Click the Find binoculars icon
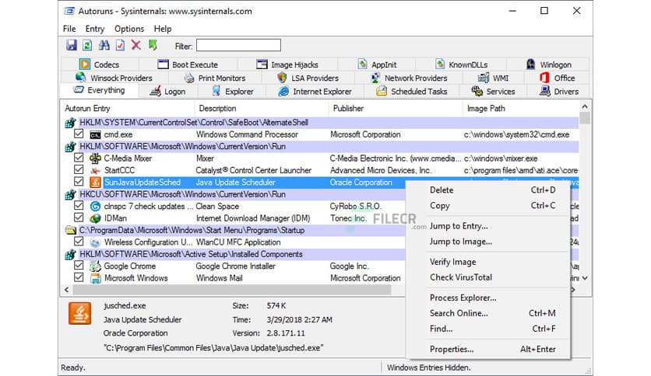Screen dimensions: 651x376 [104, 46]
